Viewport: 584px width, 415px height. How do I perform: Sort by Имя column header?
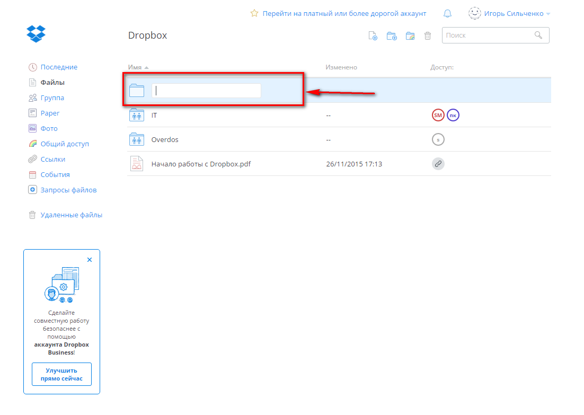pos(138,67)
